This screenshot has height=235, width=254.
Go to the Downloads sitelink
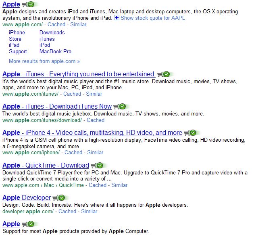click(x=52, y=33)
